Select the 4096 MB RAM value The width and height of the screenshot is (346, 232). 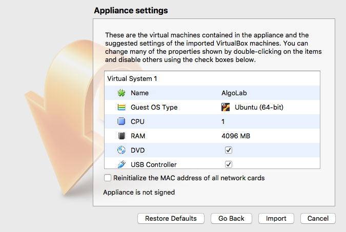(x=236, y=136)
